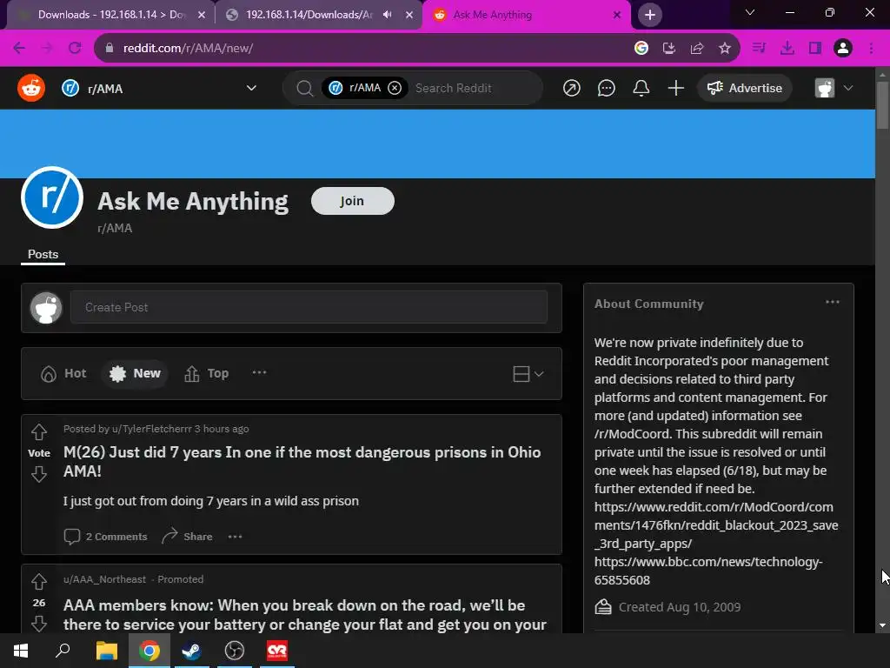Image resolution: width=890 pixels, height=668 pixels.
Task: Sort posts by New
Action: coord(135,374)
